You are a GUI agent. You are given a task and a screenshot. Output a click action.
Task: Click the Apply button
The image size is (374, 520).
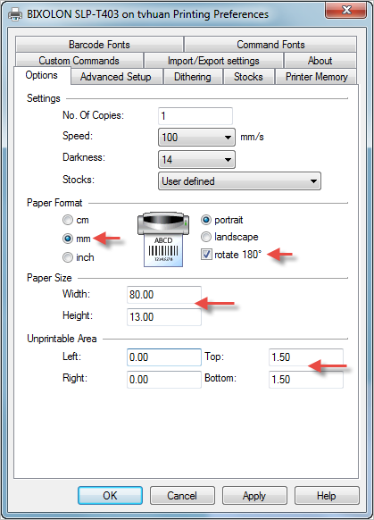tap(254, 496)
